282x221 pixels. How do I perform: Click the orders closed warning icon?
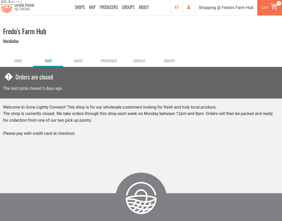tap(8, 77)
